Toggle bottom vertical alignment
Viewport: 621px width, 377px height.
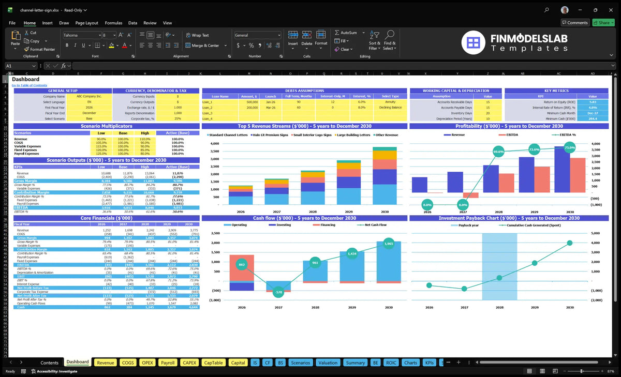[158, 35]
